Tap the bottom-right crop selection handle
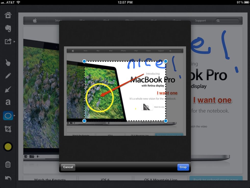The width and height of the screenshot is (250, 188). [x=166, y=121]
